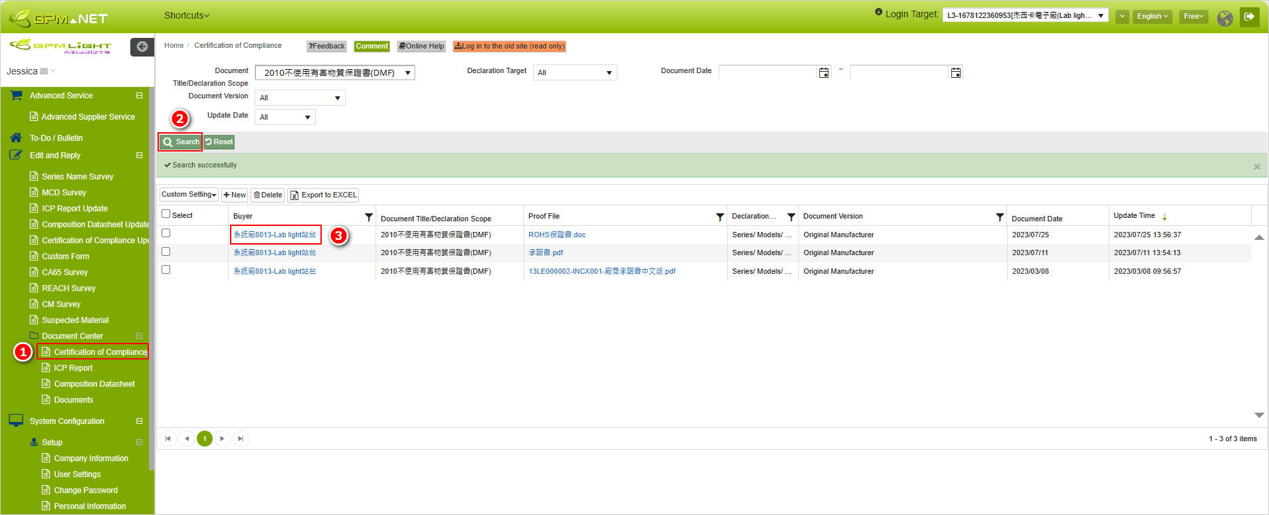
Task: Open the Update Date dropdown
Action: (285, 117)
